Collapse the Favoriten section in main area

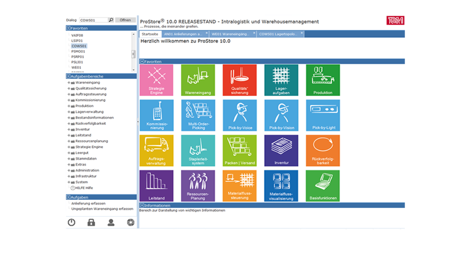pos(141,61)
